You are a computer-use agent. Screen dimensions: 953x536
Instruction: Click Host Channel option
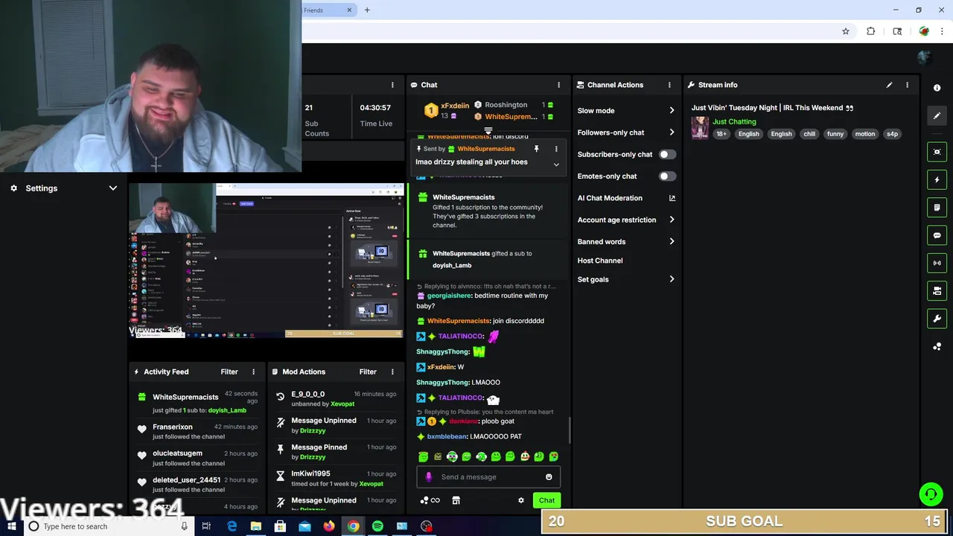click(600, 261)
